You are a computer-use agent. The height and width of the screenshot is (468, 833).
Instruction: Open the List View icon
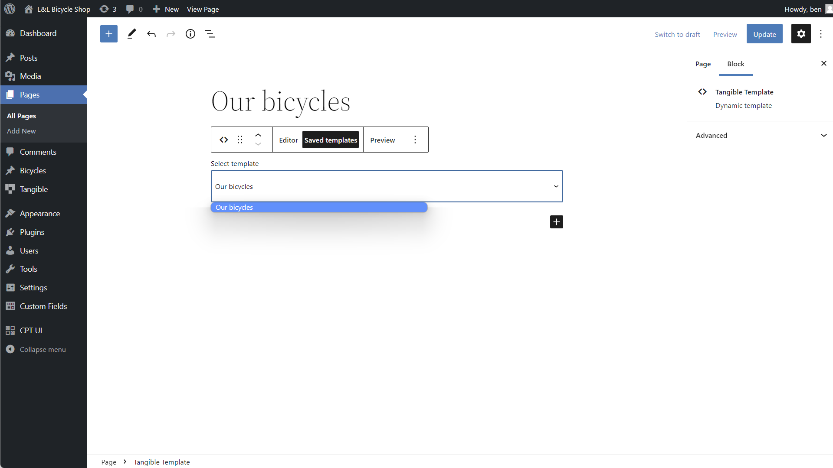(210, 34)
